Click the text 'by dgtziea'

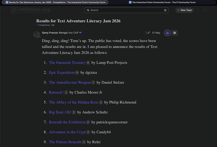click(x=89, y=73)
